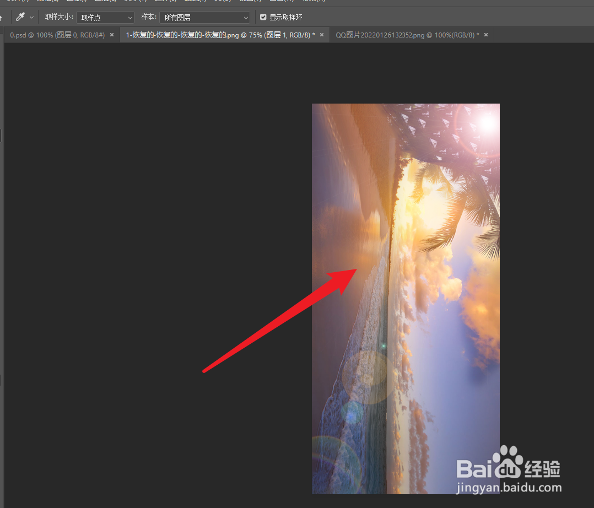Close the 0.psd document tab
The image size is (594, 508).
(x=112, y=35)
